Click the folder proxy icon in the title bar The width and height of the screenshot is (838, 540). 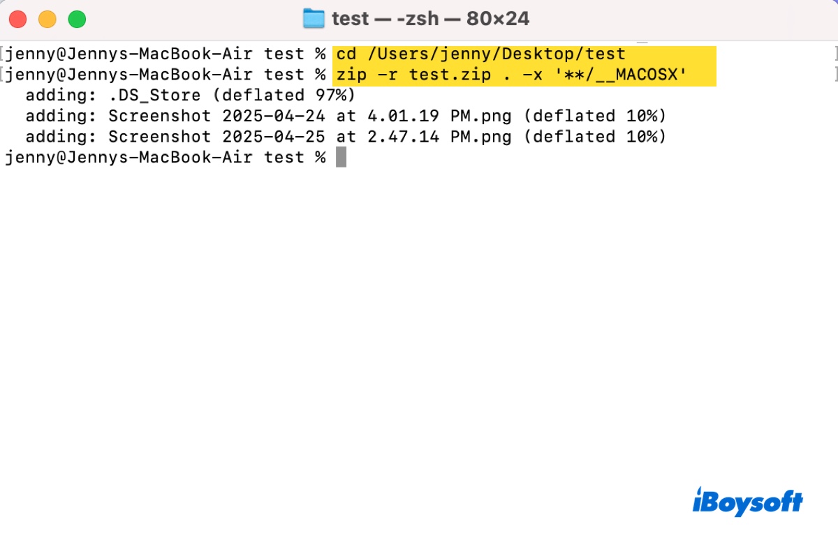(314, 19)
